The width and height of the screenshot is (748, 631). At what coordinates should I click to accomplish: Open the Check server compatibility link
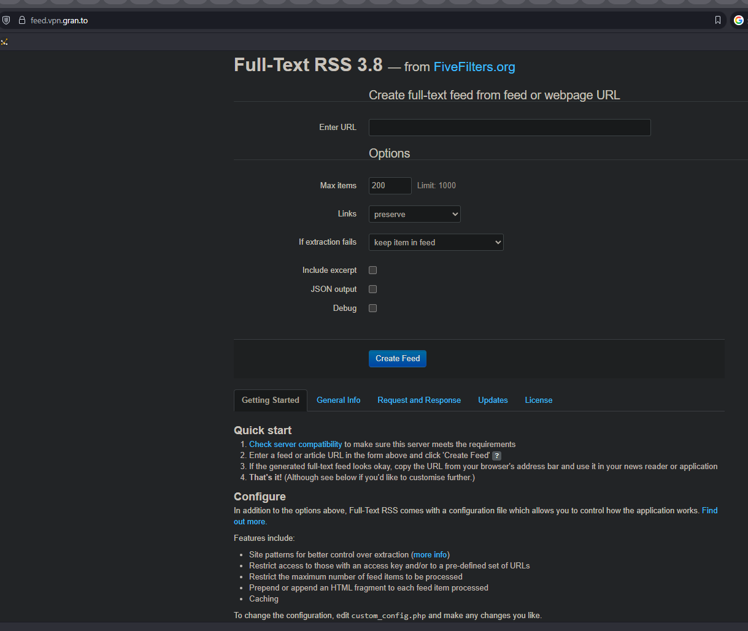[295, 445]
